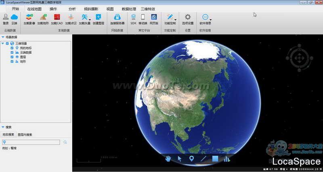Open the 数据处理 ribbon tab
This screenshot has height=172, width=323.
click(x=129, y=9)
